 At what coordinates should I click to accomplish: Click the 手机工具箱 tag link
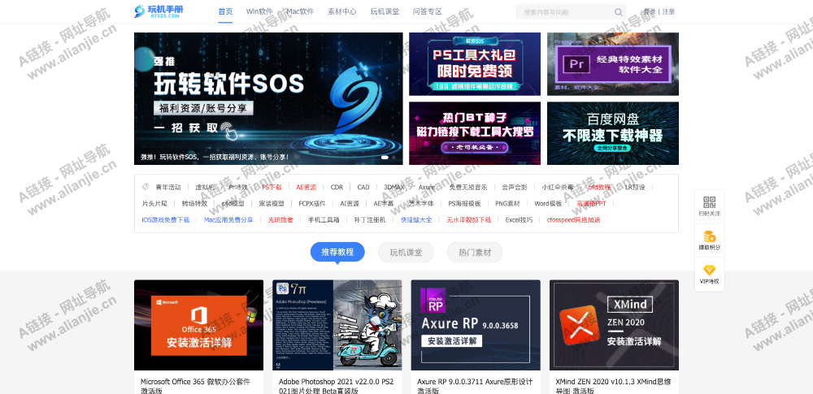[x=324, y=220]
